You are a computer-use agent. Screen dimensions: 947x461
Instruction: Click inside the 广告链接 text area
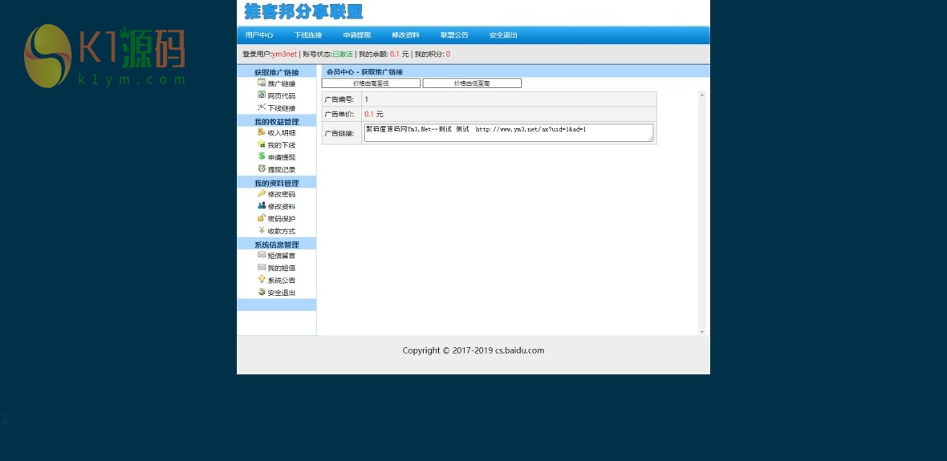point(509,133)
